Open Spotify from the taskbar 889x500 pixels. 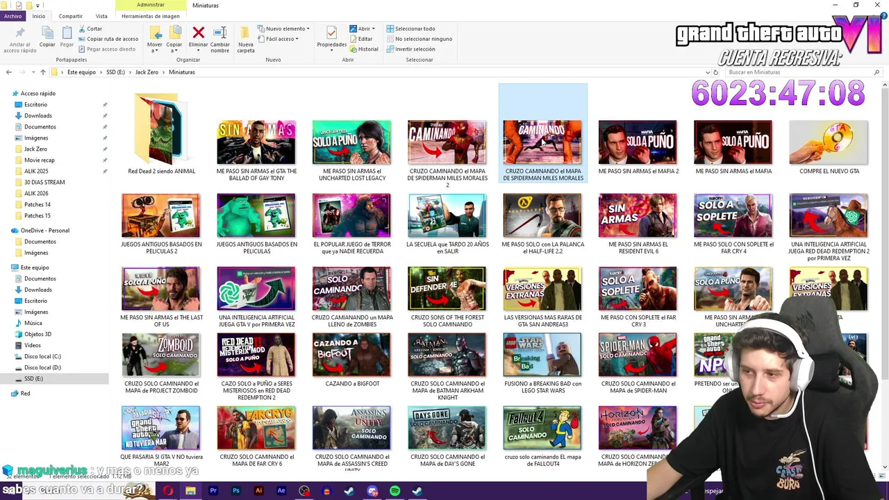394,491
